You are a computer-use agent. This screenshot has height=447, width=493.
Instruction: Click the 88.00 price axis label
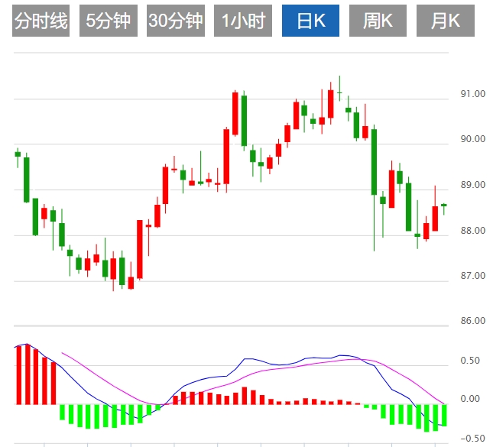click(473, 231)
